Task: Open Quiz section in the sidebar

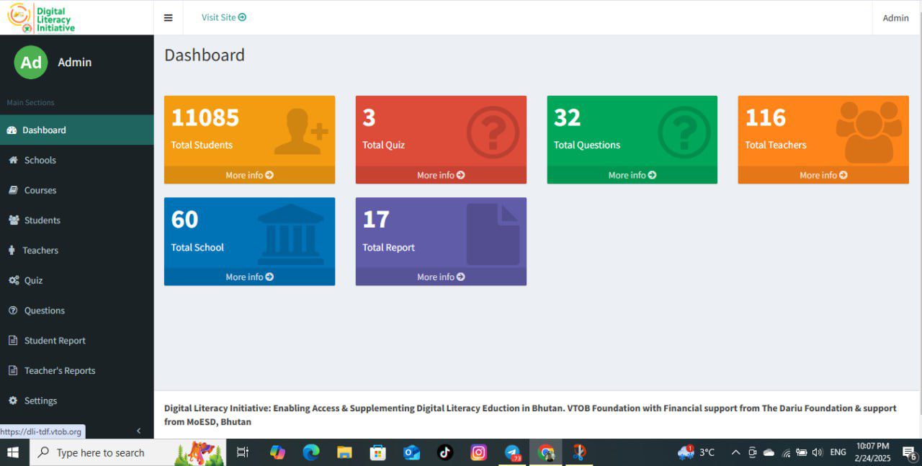Action: [77, 280]
